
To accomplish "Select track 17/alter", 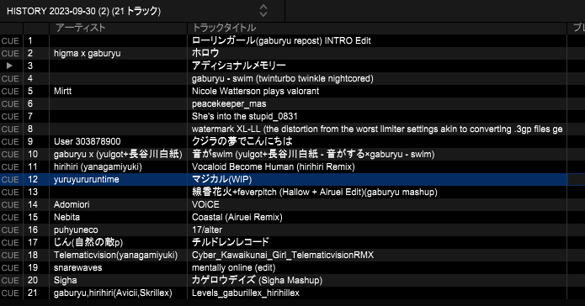I will (207, 230).
